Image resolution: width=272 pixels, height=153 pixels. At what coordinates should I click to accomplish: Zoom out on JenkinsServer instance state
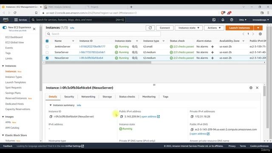point(136,47)
